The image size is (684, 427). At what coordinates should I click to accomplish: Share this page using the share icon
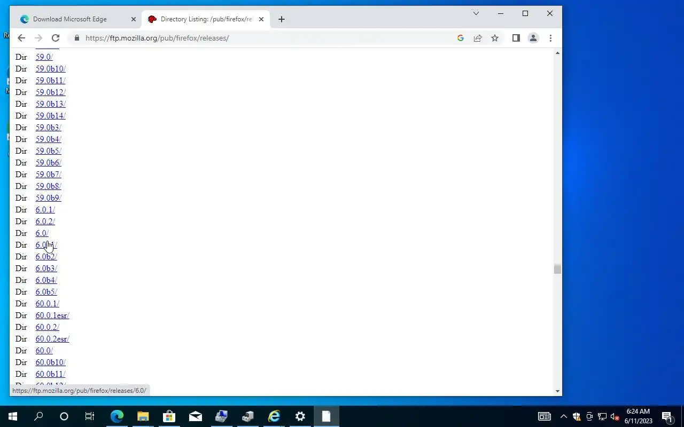pos(478,38)
